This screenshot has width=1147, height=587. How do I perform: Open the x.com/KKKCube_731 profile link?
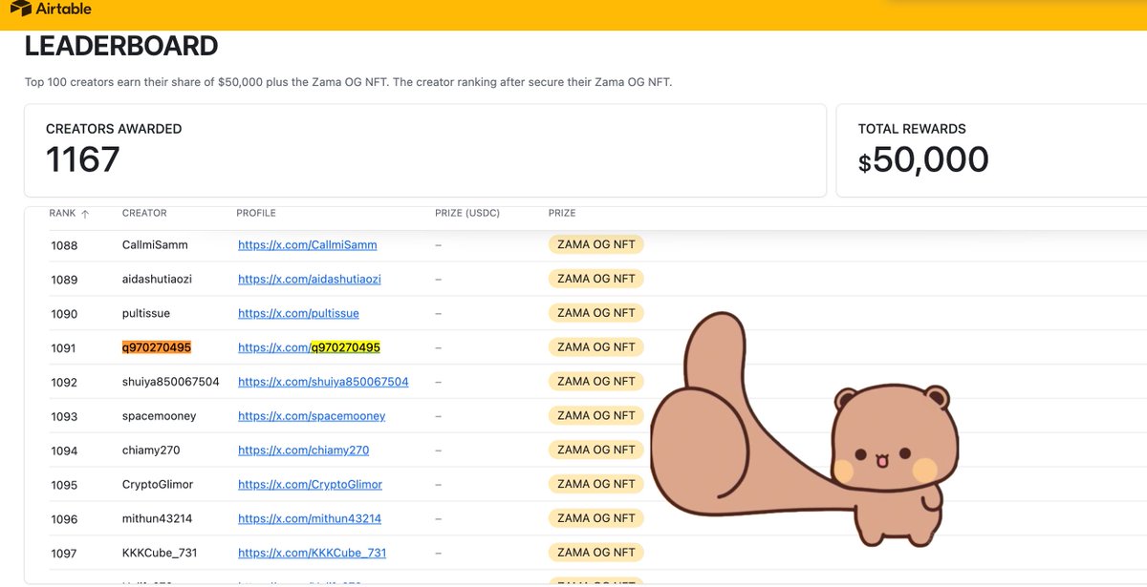click(x=312, y=554)
